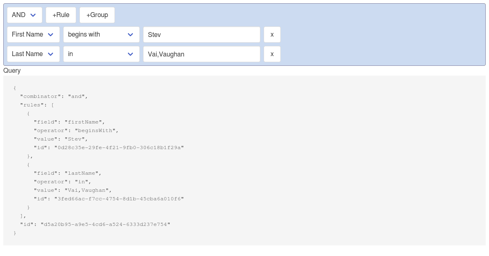Screen dimensions: 489x256
Task: Open the 'begins with' operator dropdown
Action: coord(101,35)
